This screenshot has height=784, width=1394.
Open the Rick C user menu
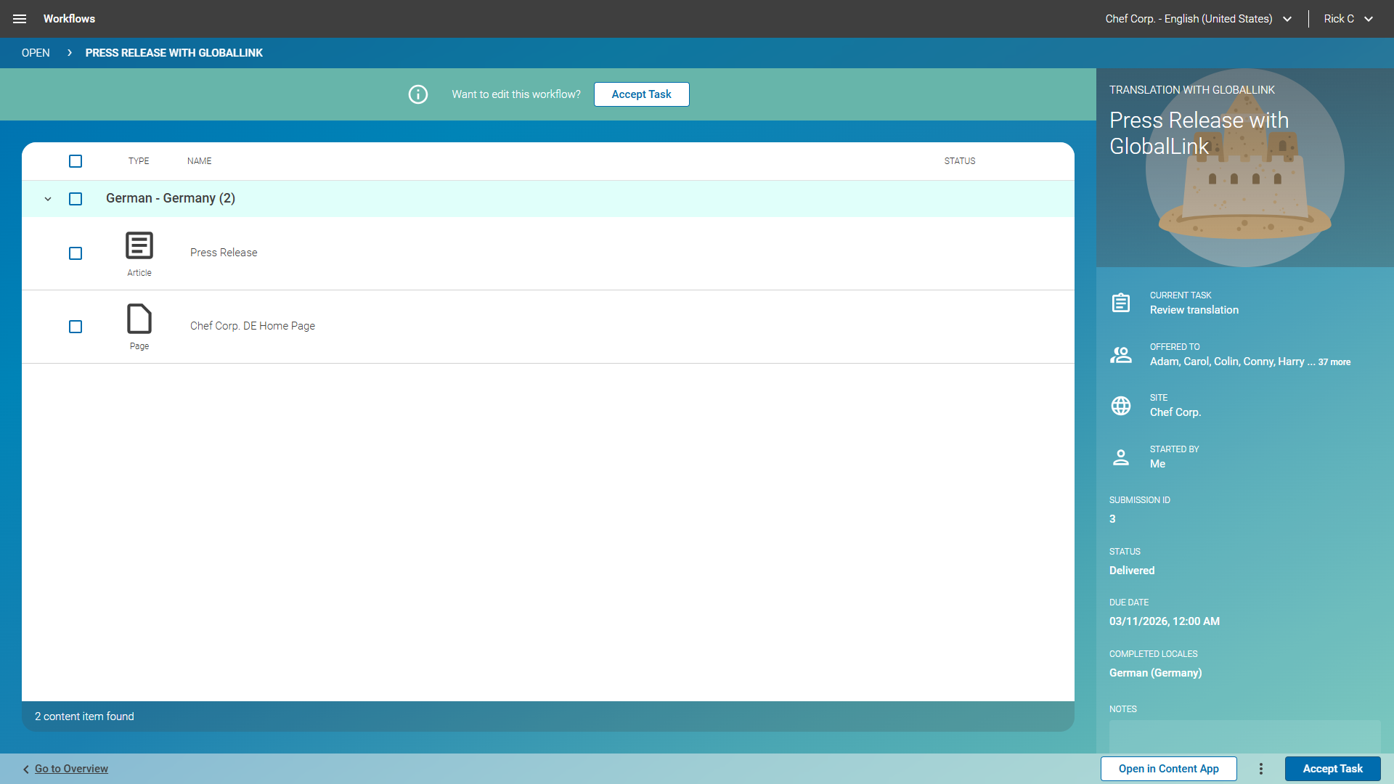point(1348,19)
